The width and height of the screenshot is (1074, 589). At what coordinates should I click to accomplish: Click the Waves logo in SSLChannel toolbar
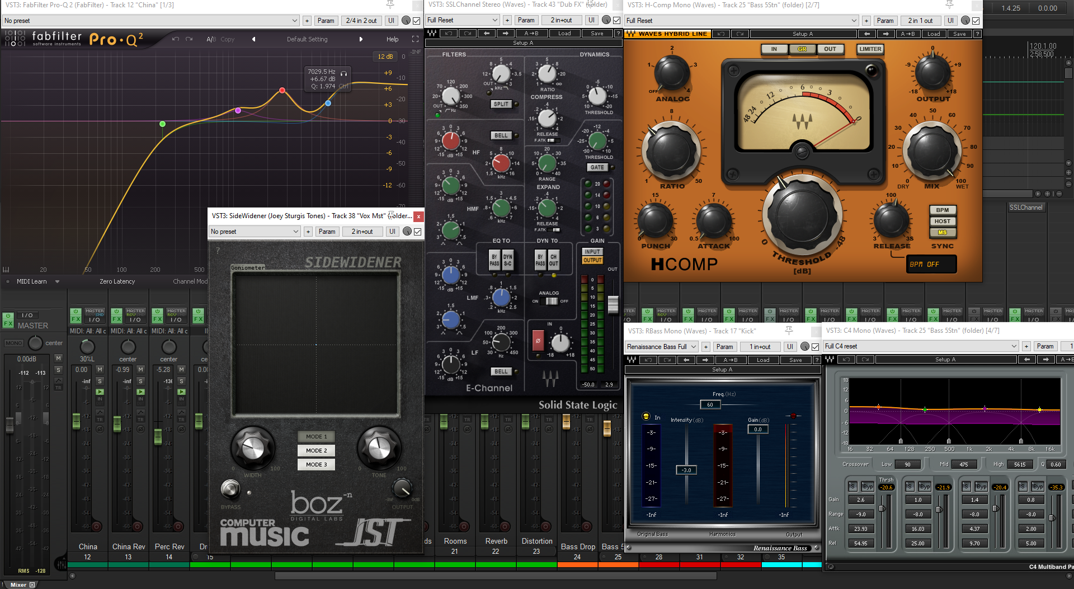432,34
